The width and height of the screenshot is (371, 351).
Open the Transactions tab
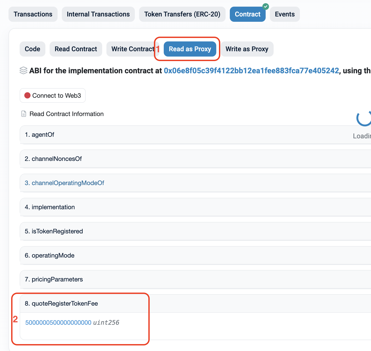pos(33,14)
